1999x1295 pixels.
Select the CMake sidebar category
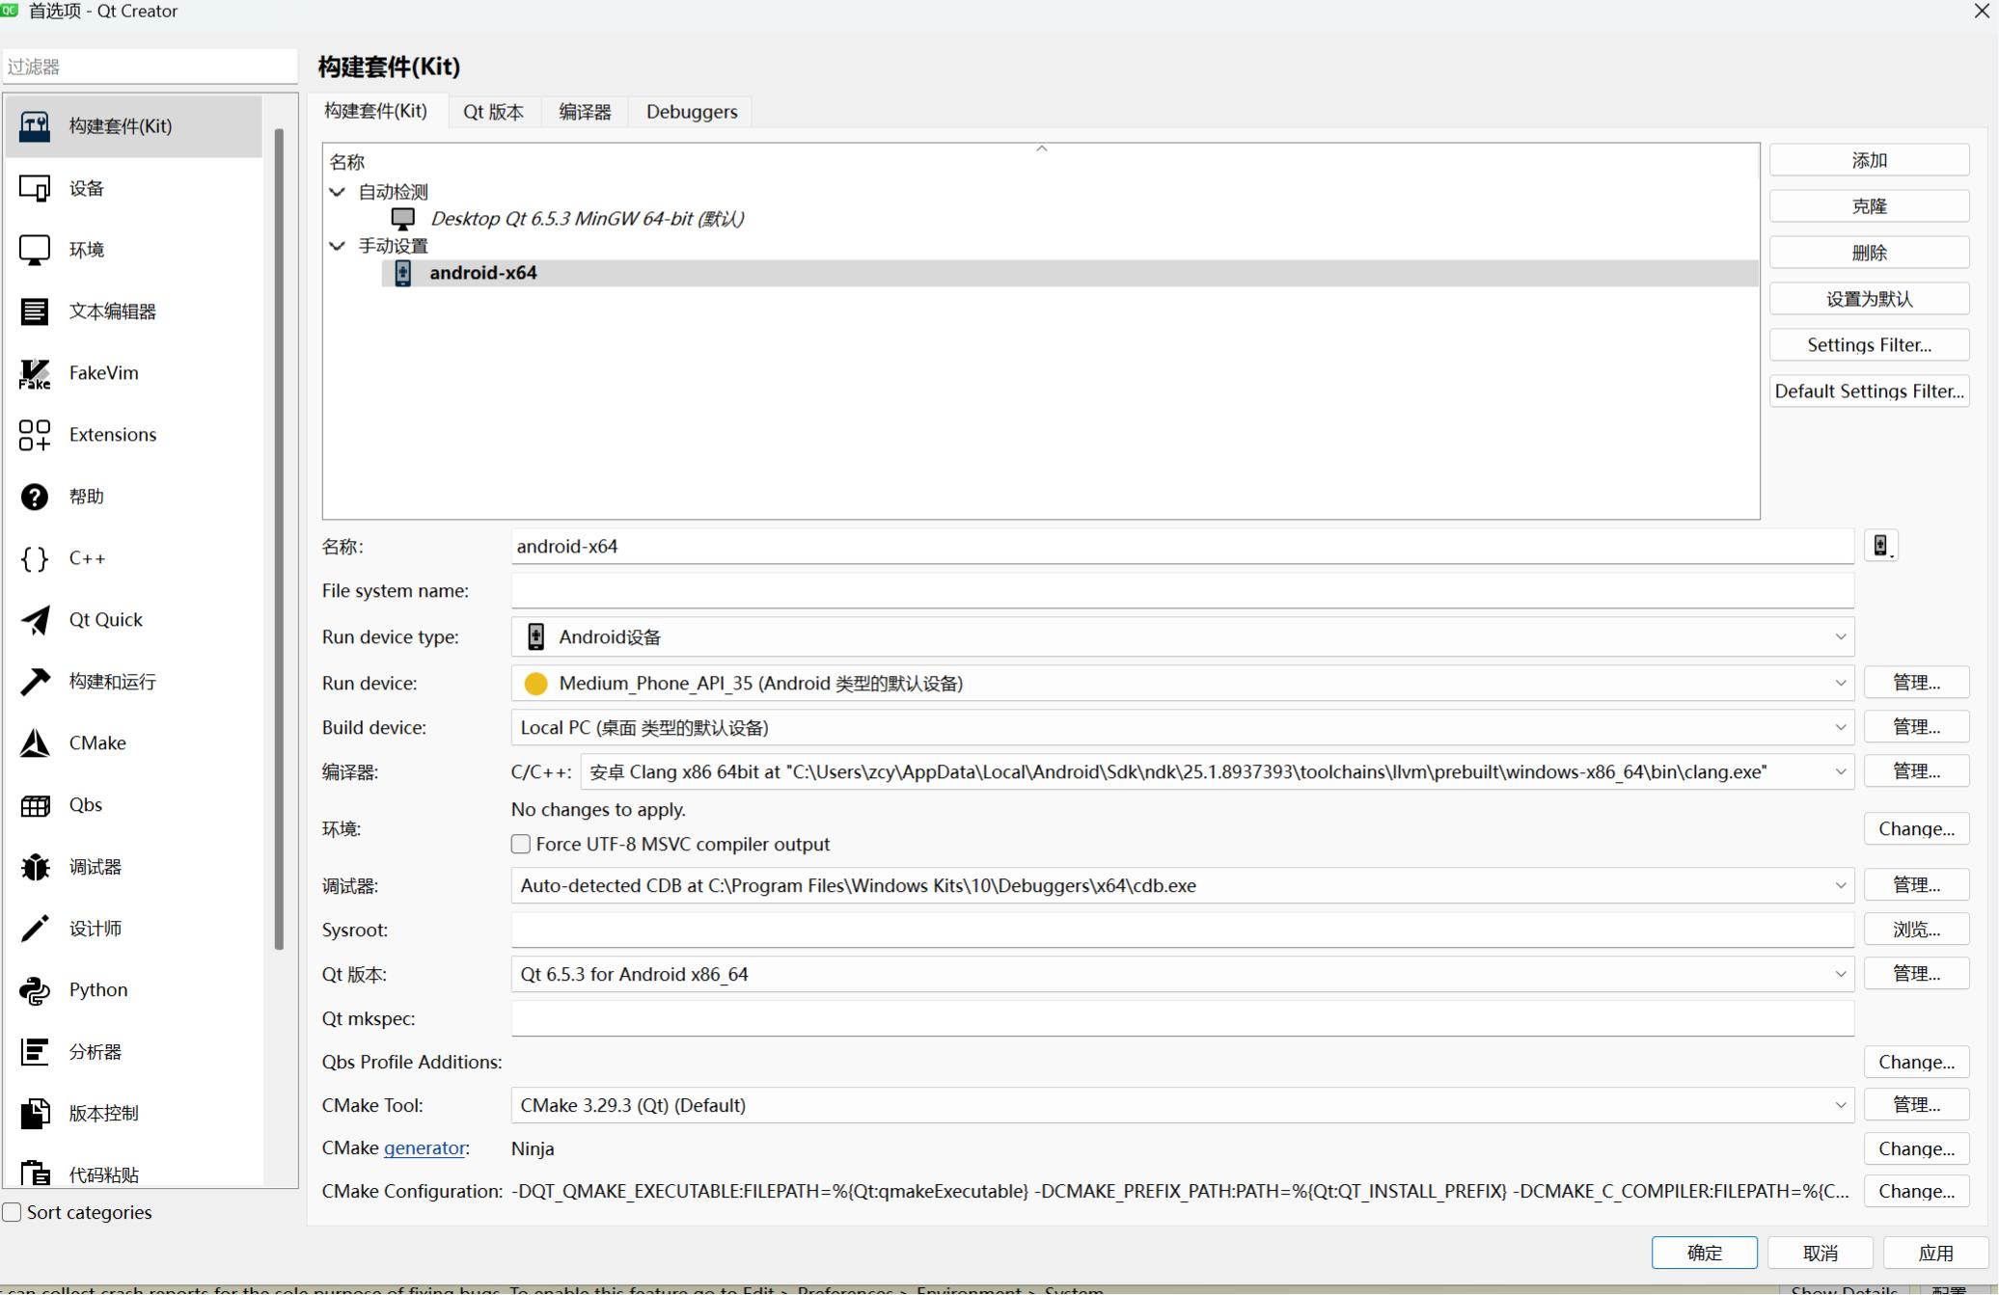96,743
